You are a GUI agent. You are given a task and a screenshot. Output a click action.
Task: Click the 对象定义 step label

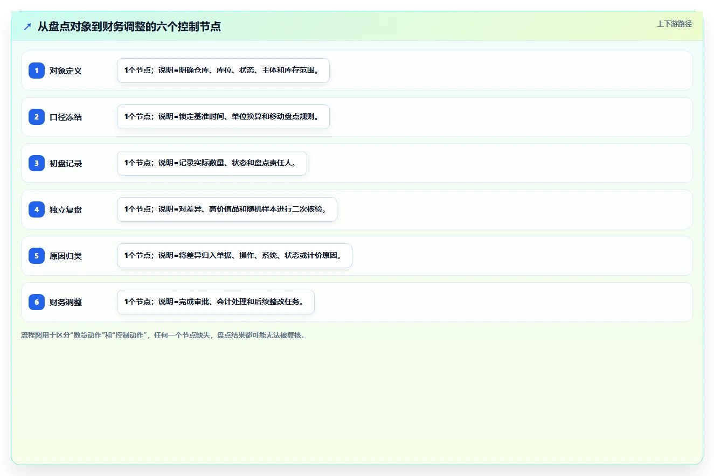coord(66,71)
